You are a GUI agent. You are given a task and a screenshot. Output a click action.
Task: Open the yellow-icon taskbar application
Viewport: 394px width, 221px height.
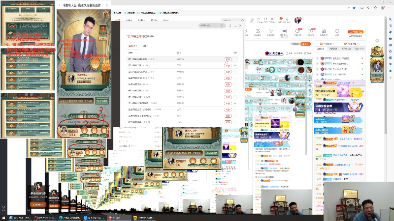point(143,218)
